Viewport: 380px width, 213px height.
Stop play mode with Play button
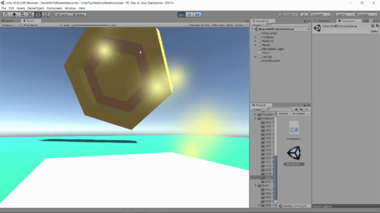(181, 15)
